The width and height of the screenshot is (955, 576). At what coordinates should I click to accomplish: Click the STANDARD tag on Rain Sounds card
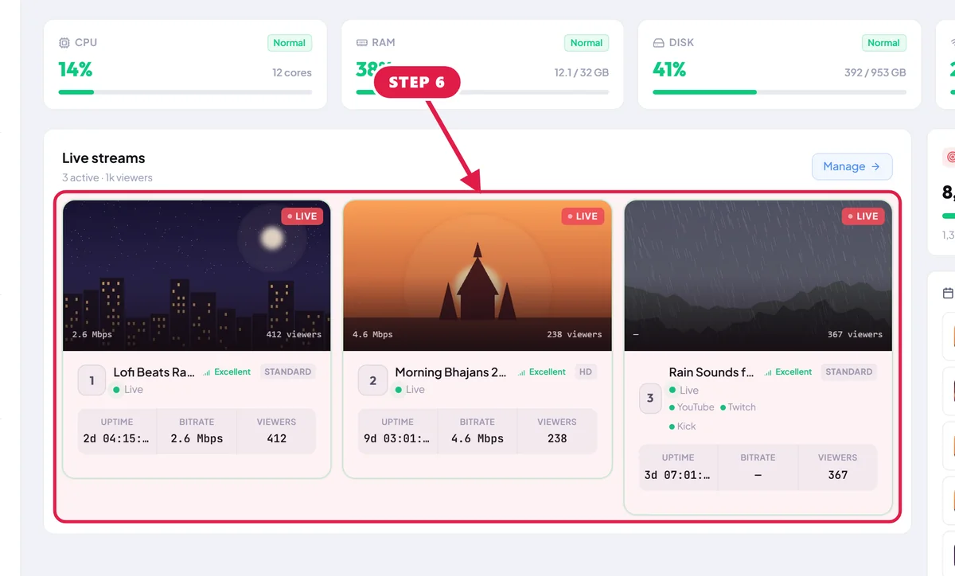[x=849, y=372]
